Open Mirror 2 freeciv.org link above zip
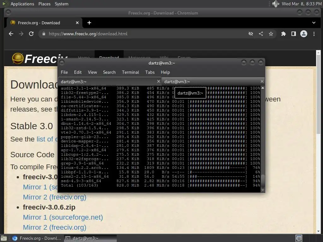This screenshot has height=242, width=323. tap(55, 197)
